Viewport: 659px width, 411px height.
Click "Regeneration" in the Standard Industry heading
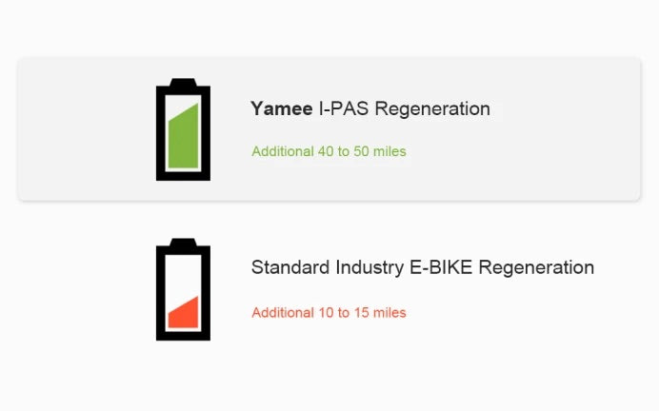tap(536, 268)
